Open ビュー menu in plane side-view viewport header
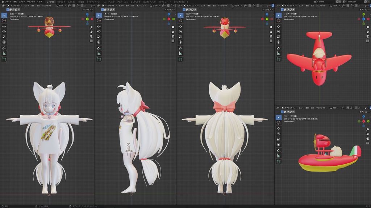The height and width of the screenshot is (208, 371). (x=301, y=108)
